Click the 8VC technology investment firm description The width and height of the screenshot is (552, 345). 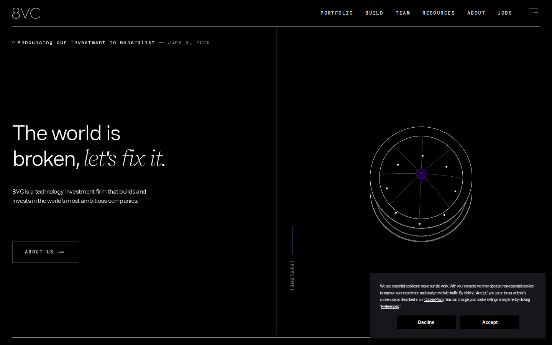tap(79, 196)
